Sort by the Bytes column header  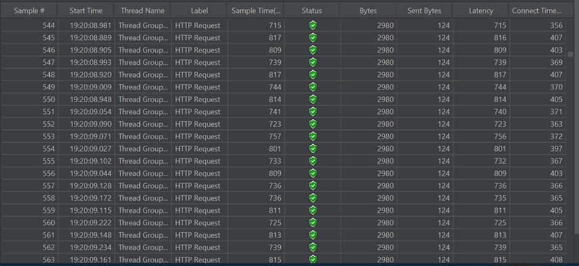coord(368,10)
